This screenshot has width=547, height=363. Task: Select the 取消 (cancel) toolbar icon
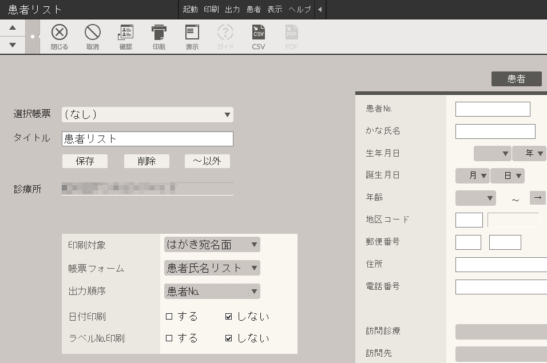tap(92, 35)
